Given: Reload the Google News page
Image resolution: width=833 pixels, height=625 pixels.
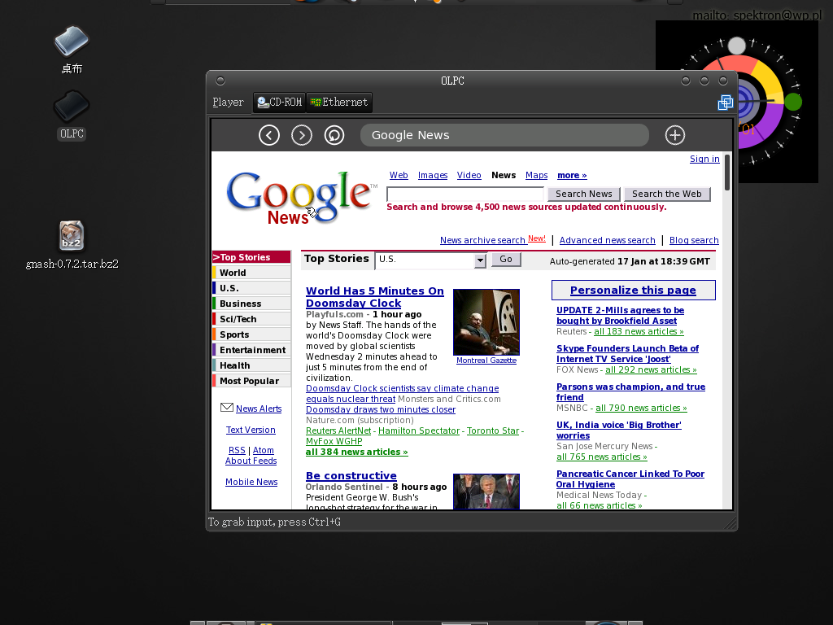Looking at the screenshot, I should [334, 135].
